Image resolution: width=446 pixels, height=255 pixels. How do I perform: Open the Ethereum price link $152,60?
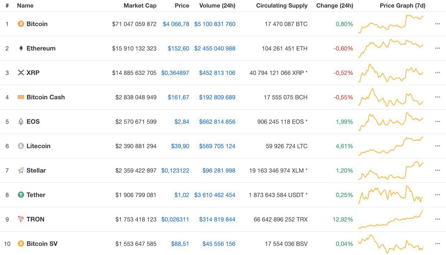(x=178, y=48)
